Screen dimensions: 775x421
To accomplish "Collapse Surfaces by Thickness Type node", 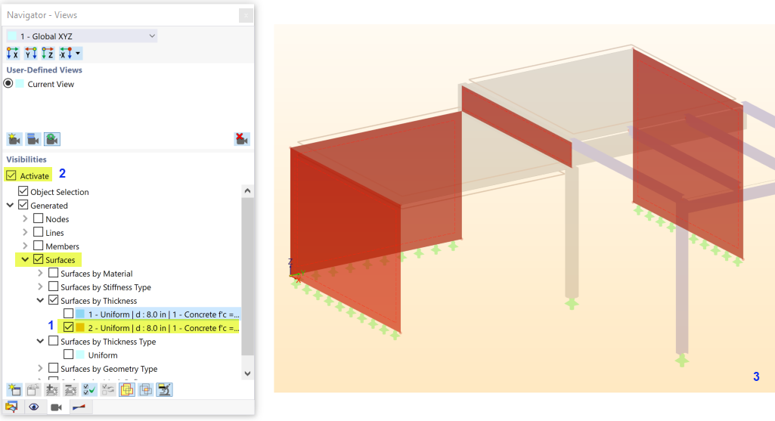I will [x=41, y=341].
